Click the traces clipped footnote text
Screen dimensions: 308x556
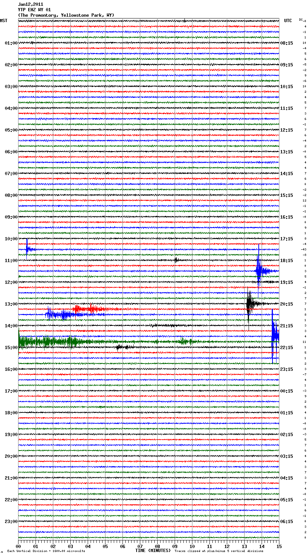(219, 551)
